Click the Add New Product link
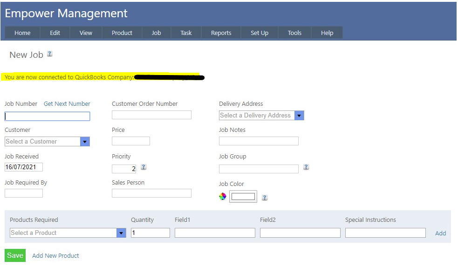 click(x=55, y=256)
